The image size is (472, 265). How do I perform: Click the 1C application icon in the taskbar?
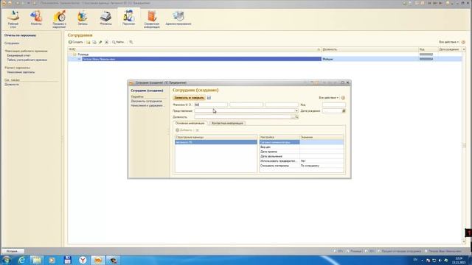98,260
